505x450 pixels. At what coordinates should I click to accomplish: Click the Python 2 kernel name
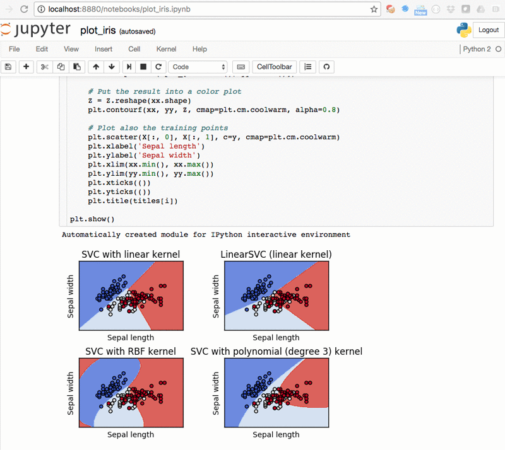477,49
